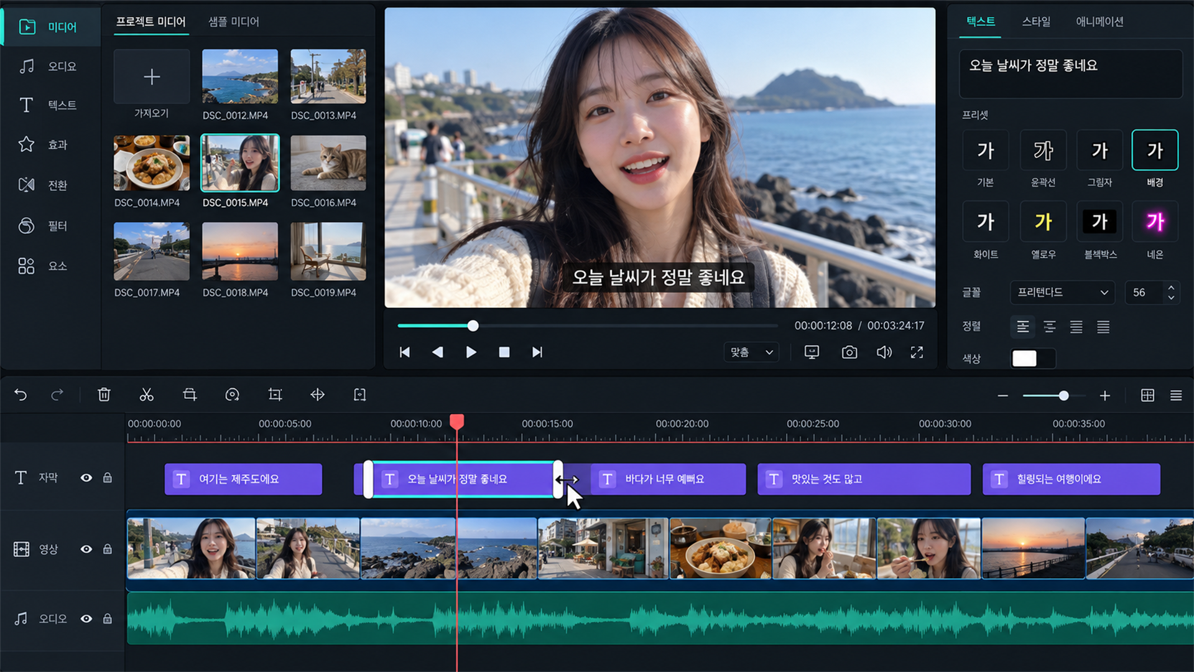1194x672 pixels.
Task: Switch the timeline to grid view icon
Action: (x=1147, y=395)
